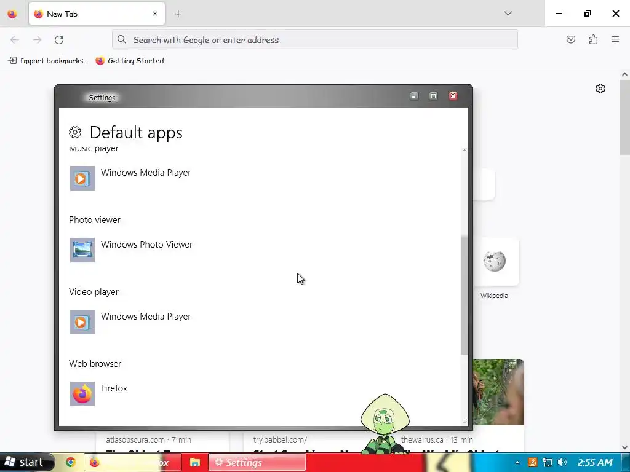630x472 pixels.
Task: Open the thewalrus.ca story thumbnail
Action: point(498,392)
